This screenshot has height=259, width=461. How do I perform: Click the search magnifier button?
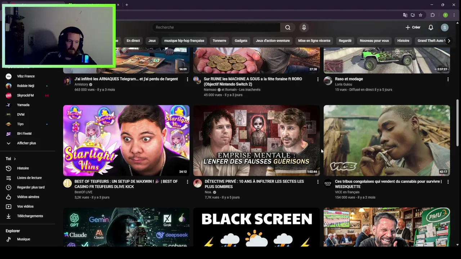point(288,27)
